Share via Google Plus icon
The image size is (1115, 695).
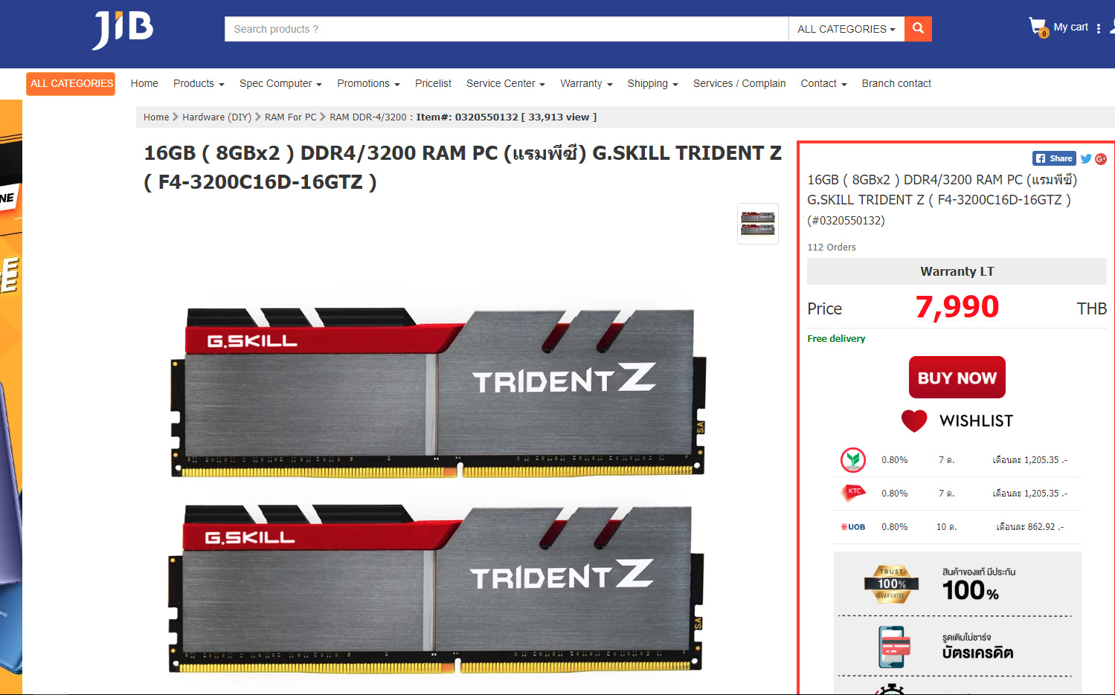pos(1101,158)
